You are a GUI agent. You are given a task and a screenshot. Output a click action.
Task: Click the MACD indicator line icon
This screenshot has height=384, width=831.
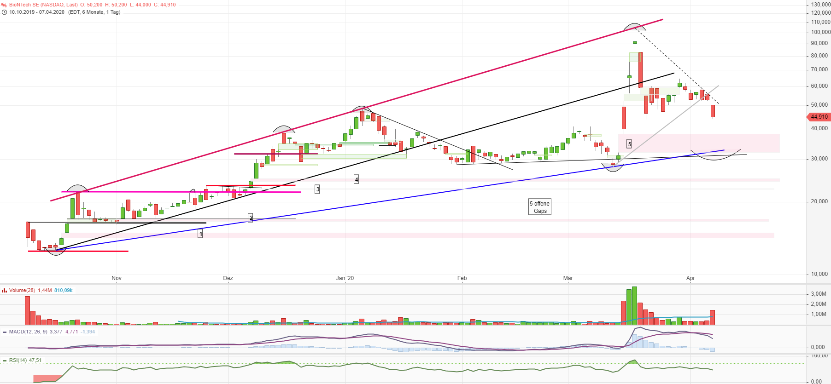click(x=4, y=332)
